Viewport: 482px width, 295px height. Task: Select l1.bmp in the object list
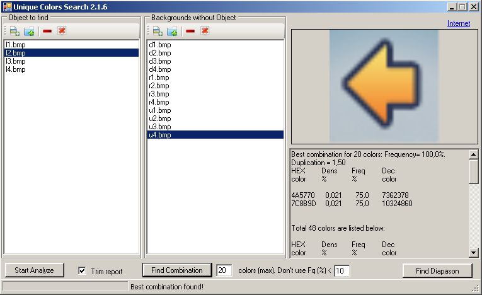(x=16, y=45)
